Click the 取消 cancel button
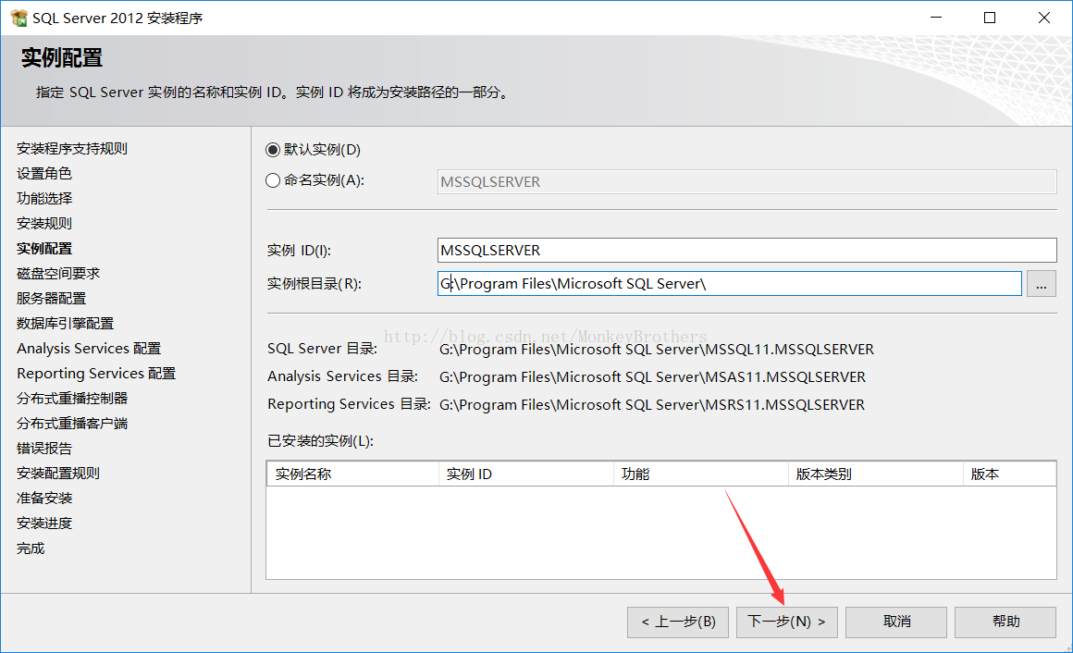The width and height of the screenshot is (1073, 653). pyautogui.click(x=896, y=622)
